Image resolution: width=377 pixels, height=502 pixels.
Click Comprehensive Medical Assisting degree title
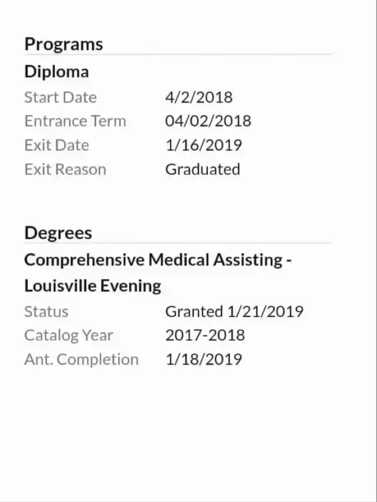click(158, 260)
